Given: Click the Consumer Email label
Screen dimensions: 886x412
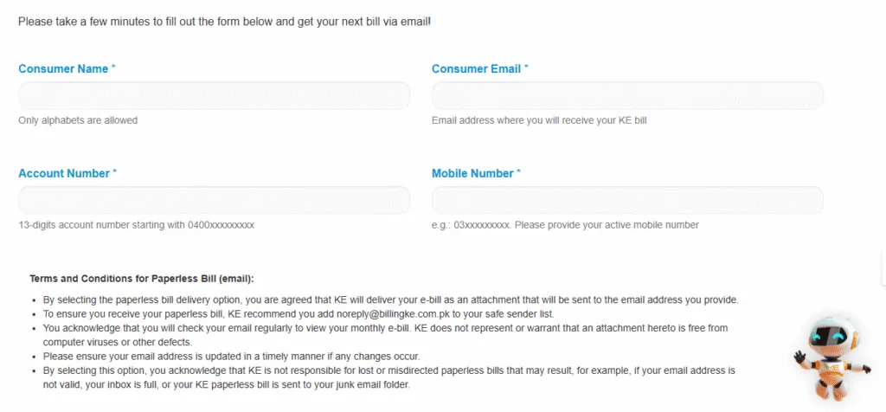Looking at the screenshot, I should [476, 69].
